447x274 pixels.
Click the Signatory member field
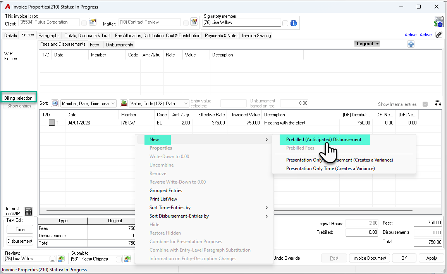242,22
